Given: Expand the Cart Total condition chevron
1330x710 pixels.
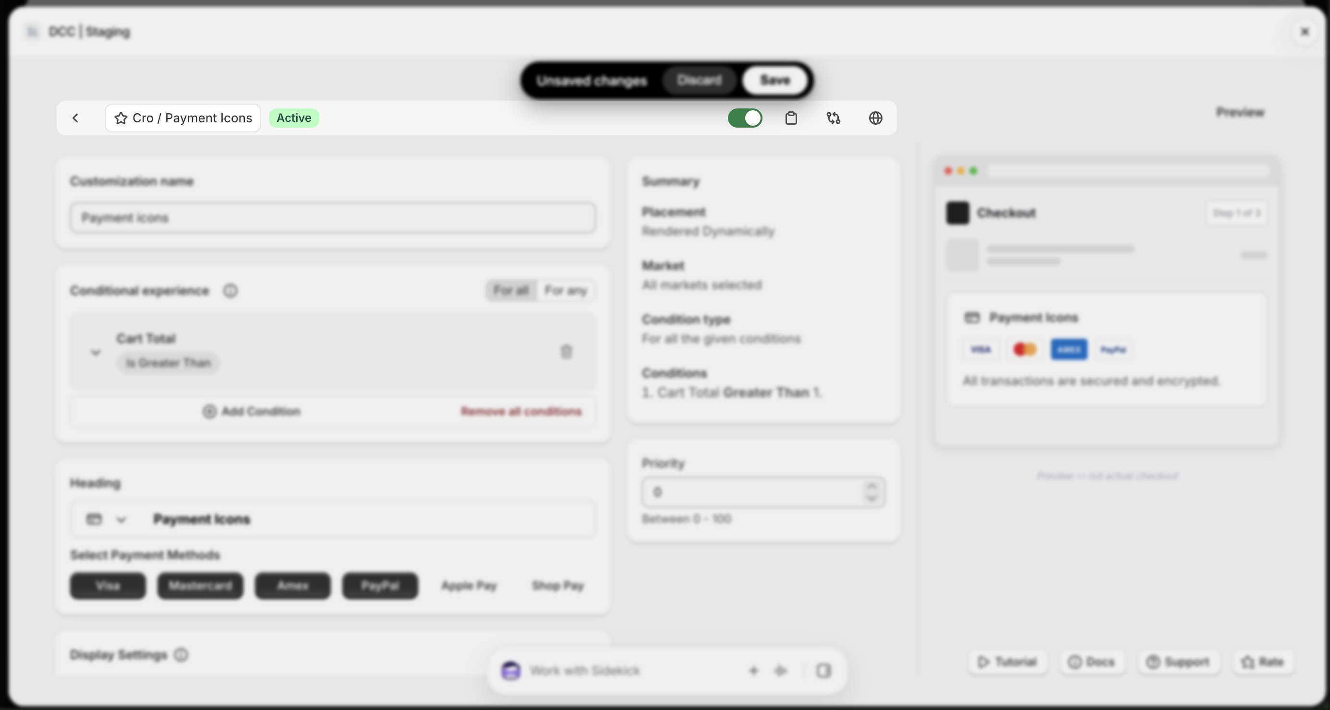Looking at the screenshot, I should (96, 353).
